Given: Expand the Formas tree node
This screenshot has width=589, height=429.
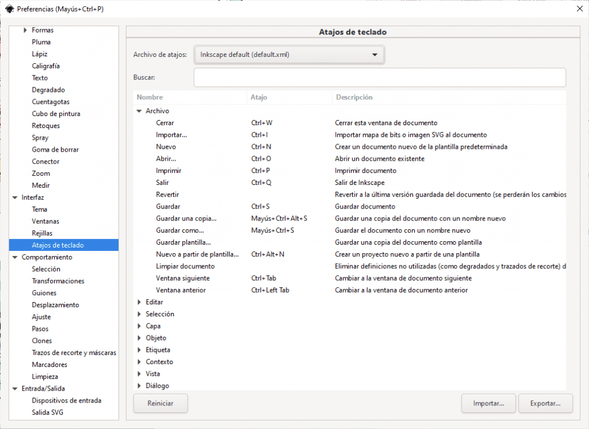Looking at the screenshot, I should [25, 30].
